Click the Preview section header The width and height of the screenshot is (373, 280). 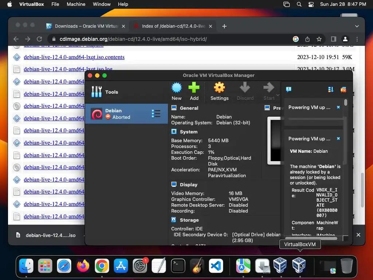point(273,108)
